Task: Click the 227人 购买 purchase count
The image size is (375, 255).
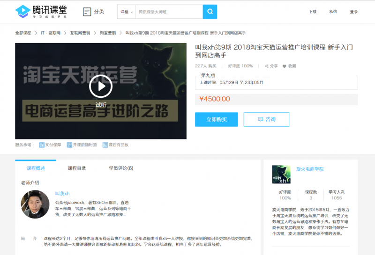Action: click(206, 66)
